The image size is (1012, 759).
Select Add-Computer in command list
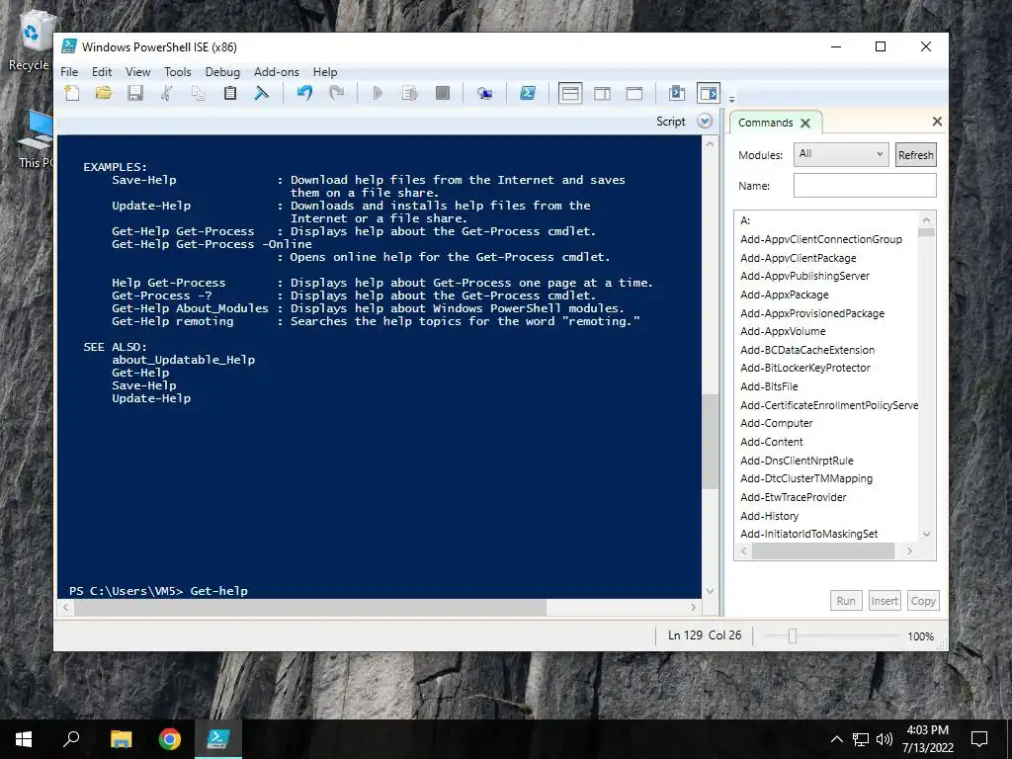pos(777,423)
